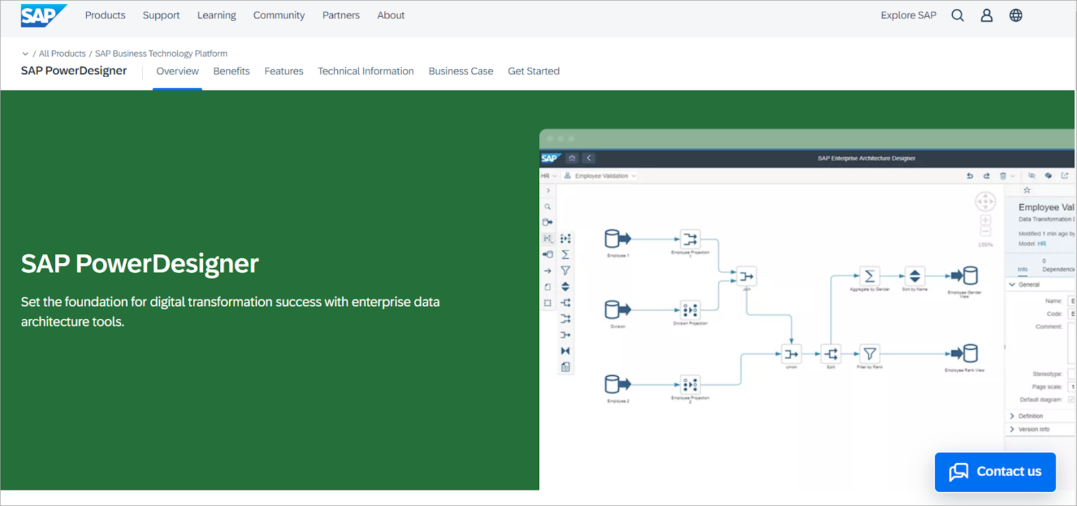
Task: Click the Explore SAP button
Action: tap(908, 15)
